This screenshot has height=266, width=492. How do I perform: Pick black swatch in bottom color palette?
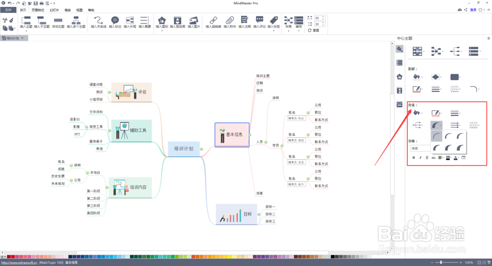(x=333, y=257)
